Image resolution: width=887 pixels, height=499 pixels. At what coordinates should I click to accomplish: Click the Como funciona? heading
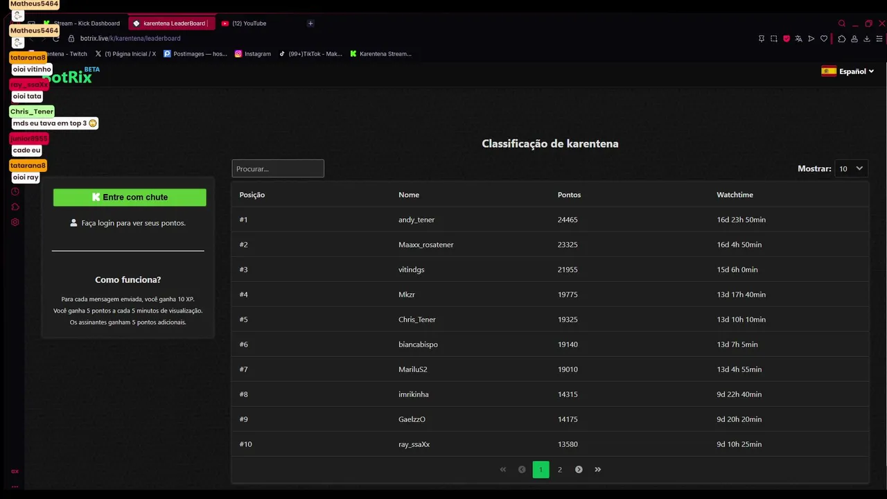pyautogui.click(x=128, y=280)
